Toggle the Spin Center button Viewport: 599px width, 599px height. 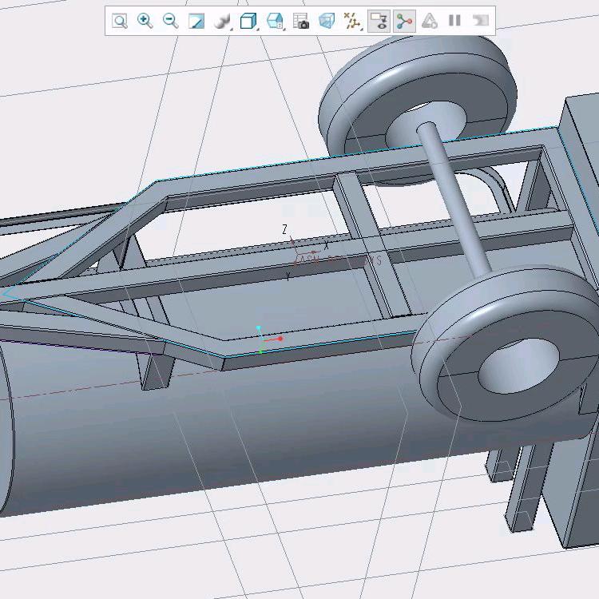click(405, 21)
